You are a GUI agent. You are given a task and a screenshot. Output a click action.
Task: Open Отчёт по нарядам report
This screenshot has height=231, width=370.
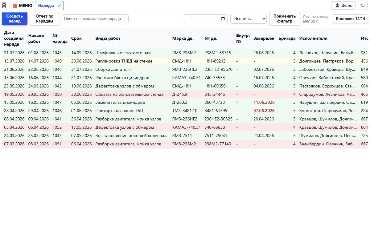[x=44, y=19]
